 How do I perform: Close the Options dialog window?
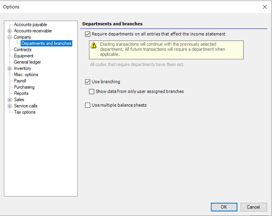(x=265, y=7)
